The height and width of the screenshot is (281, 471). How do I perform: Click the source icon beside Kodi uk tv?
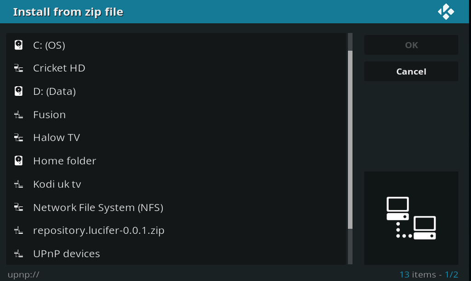(18, 184)
